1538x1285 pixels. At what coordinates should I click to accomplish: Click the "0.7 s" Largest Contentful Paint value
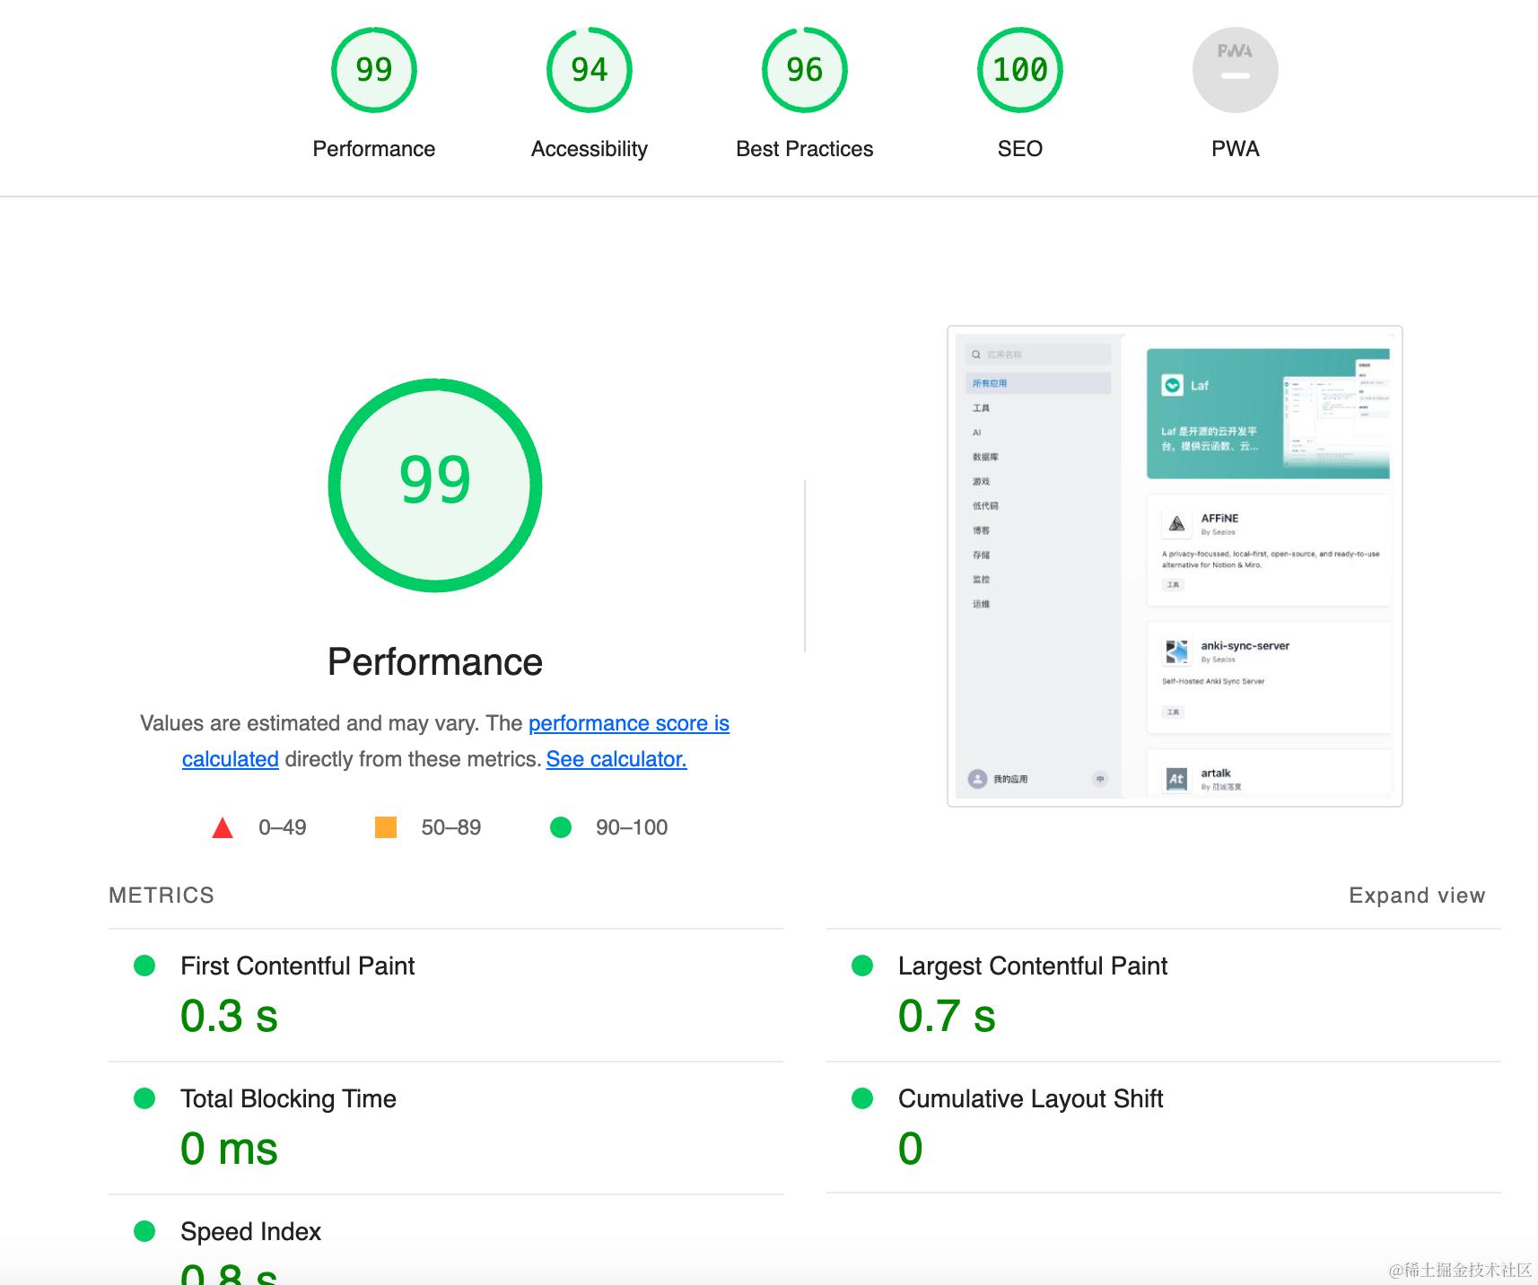tap(947, 1016)
